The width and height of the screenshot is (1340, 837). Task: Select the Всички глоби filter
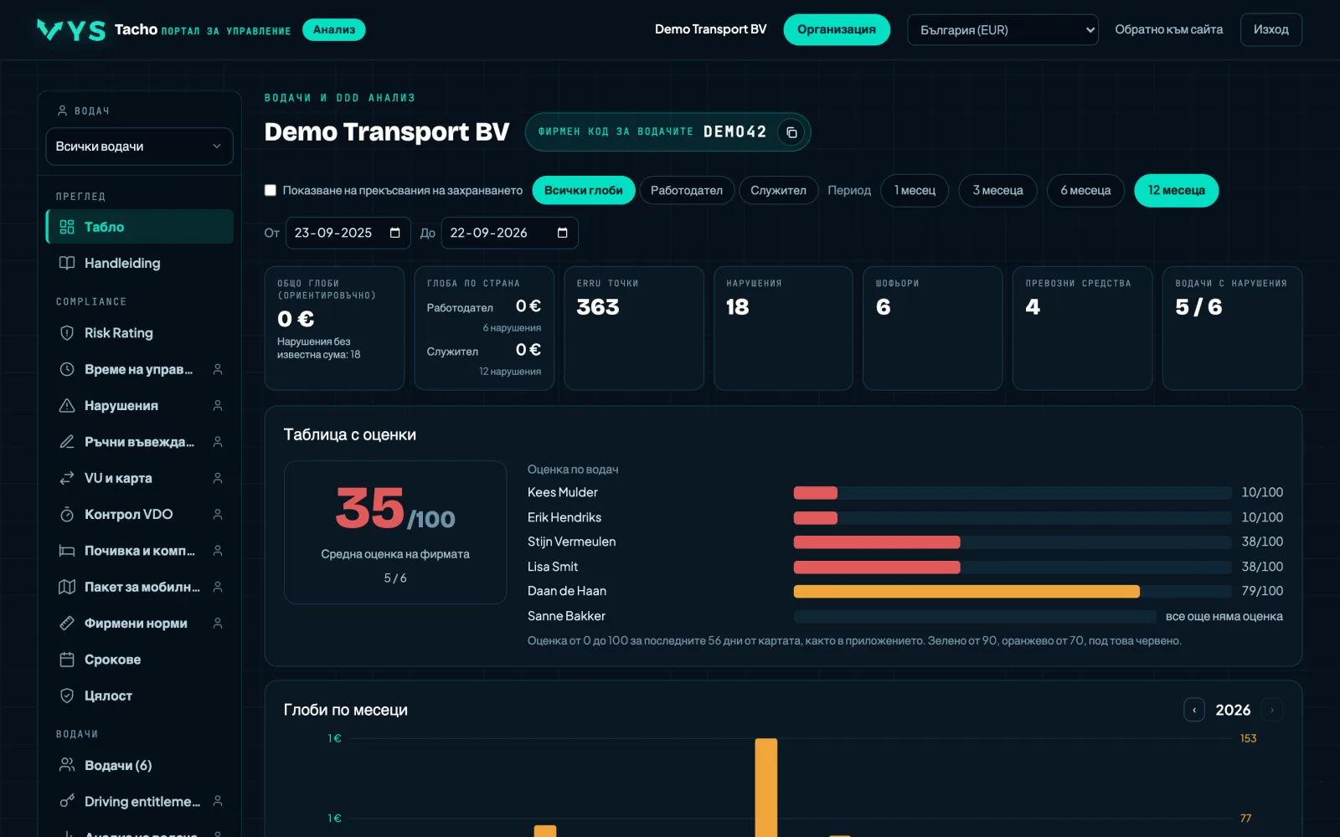pos(584,190)
